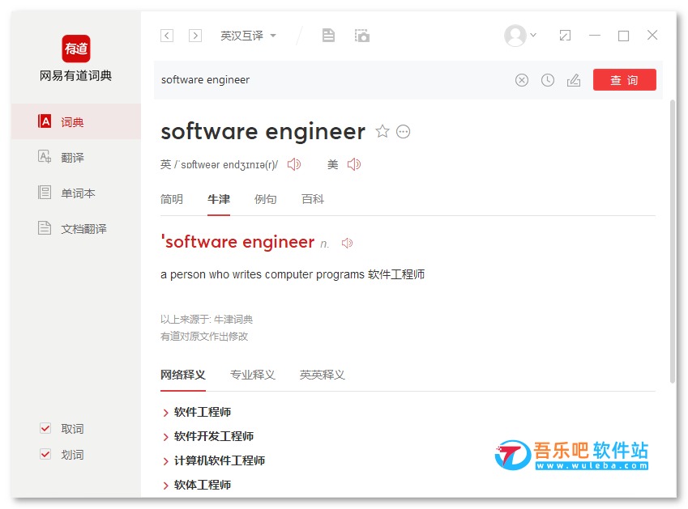Toggle the 划词 checkbox

45,454
